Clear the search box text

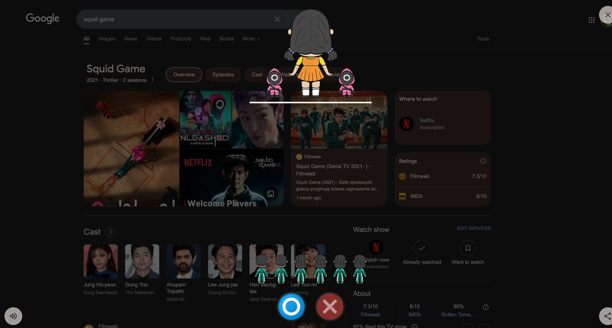click(277, 19)
